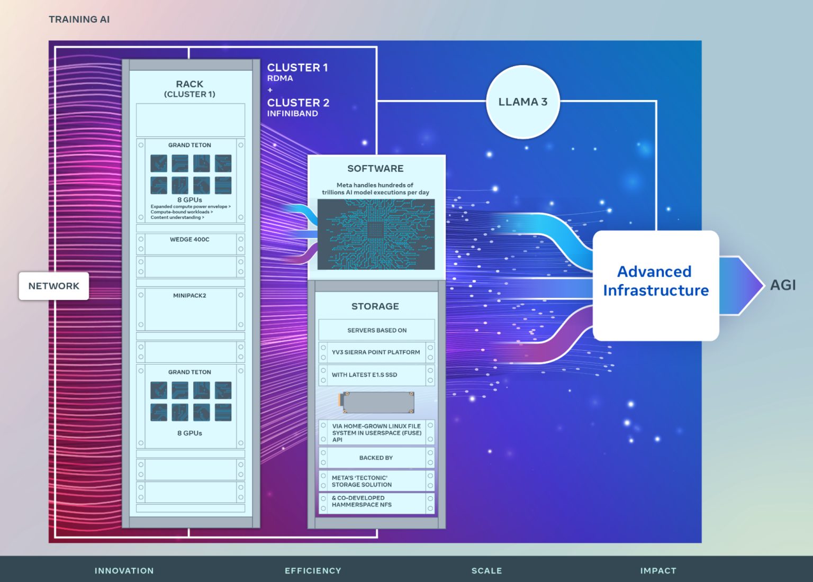Select the LLAMA 3 circle
813x582 pixels.
523,102
